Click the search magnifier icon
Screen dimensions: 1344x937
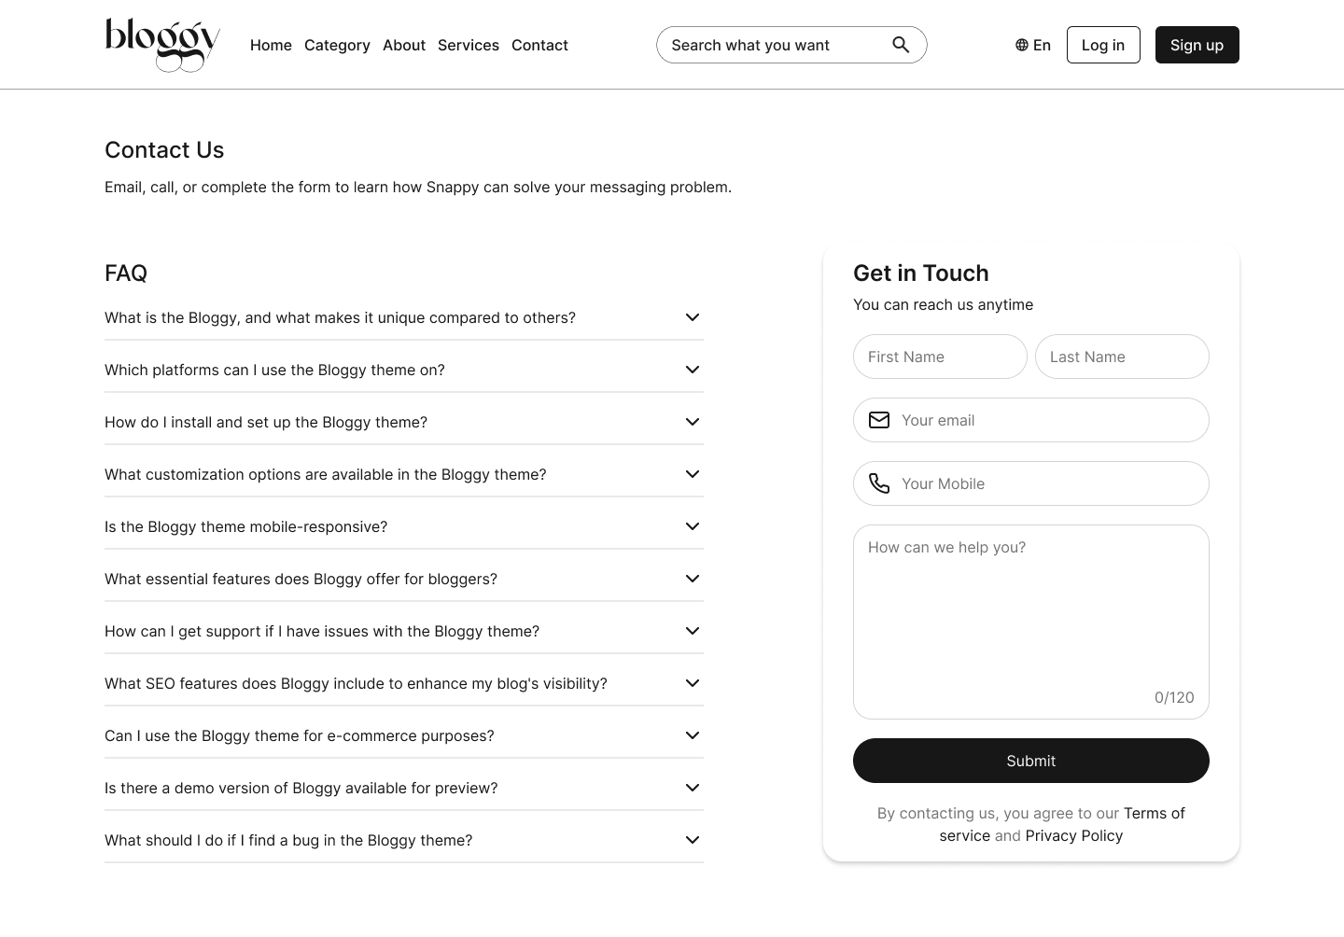(x=900, y=44)
